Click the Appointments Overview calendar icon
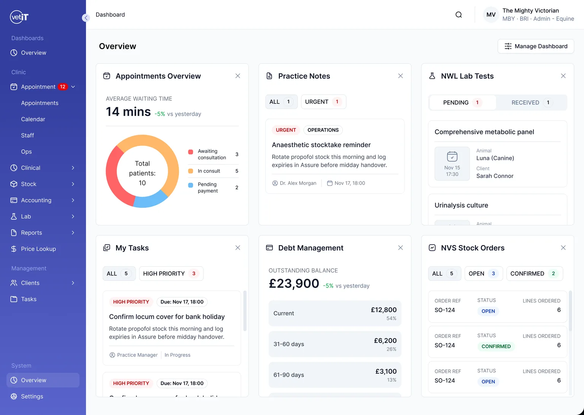Screen dimensions: 584x415 point(107,76)
